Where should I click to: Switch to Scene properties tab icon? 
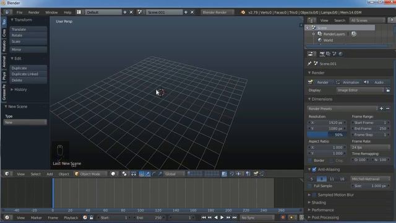point(334,54)
